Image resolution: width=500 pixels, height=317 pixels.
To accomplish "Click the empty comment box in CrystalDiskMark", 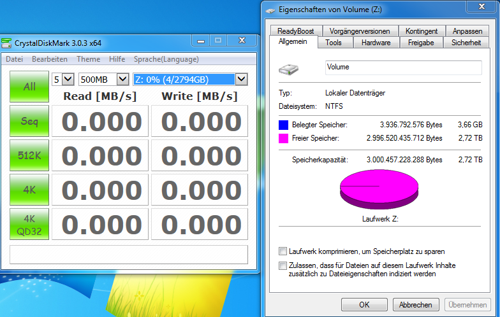I will click(129, 255).
